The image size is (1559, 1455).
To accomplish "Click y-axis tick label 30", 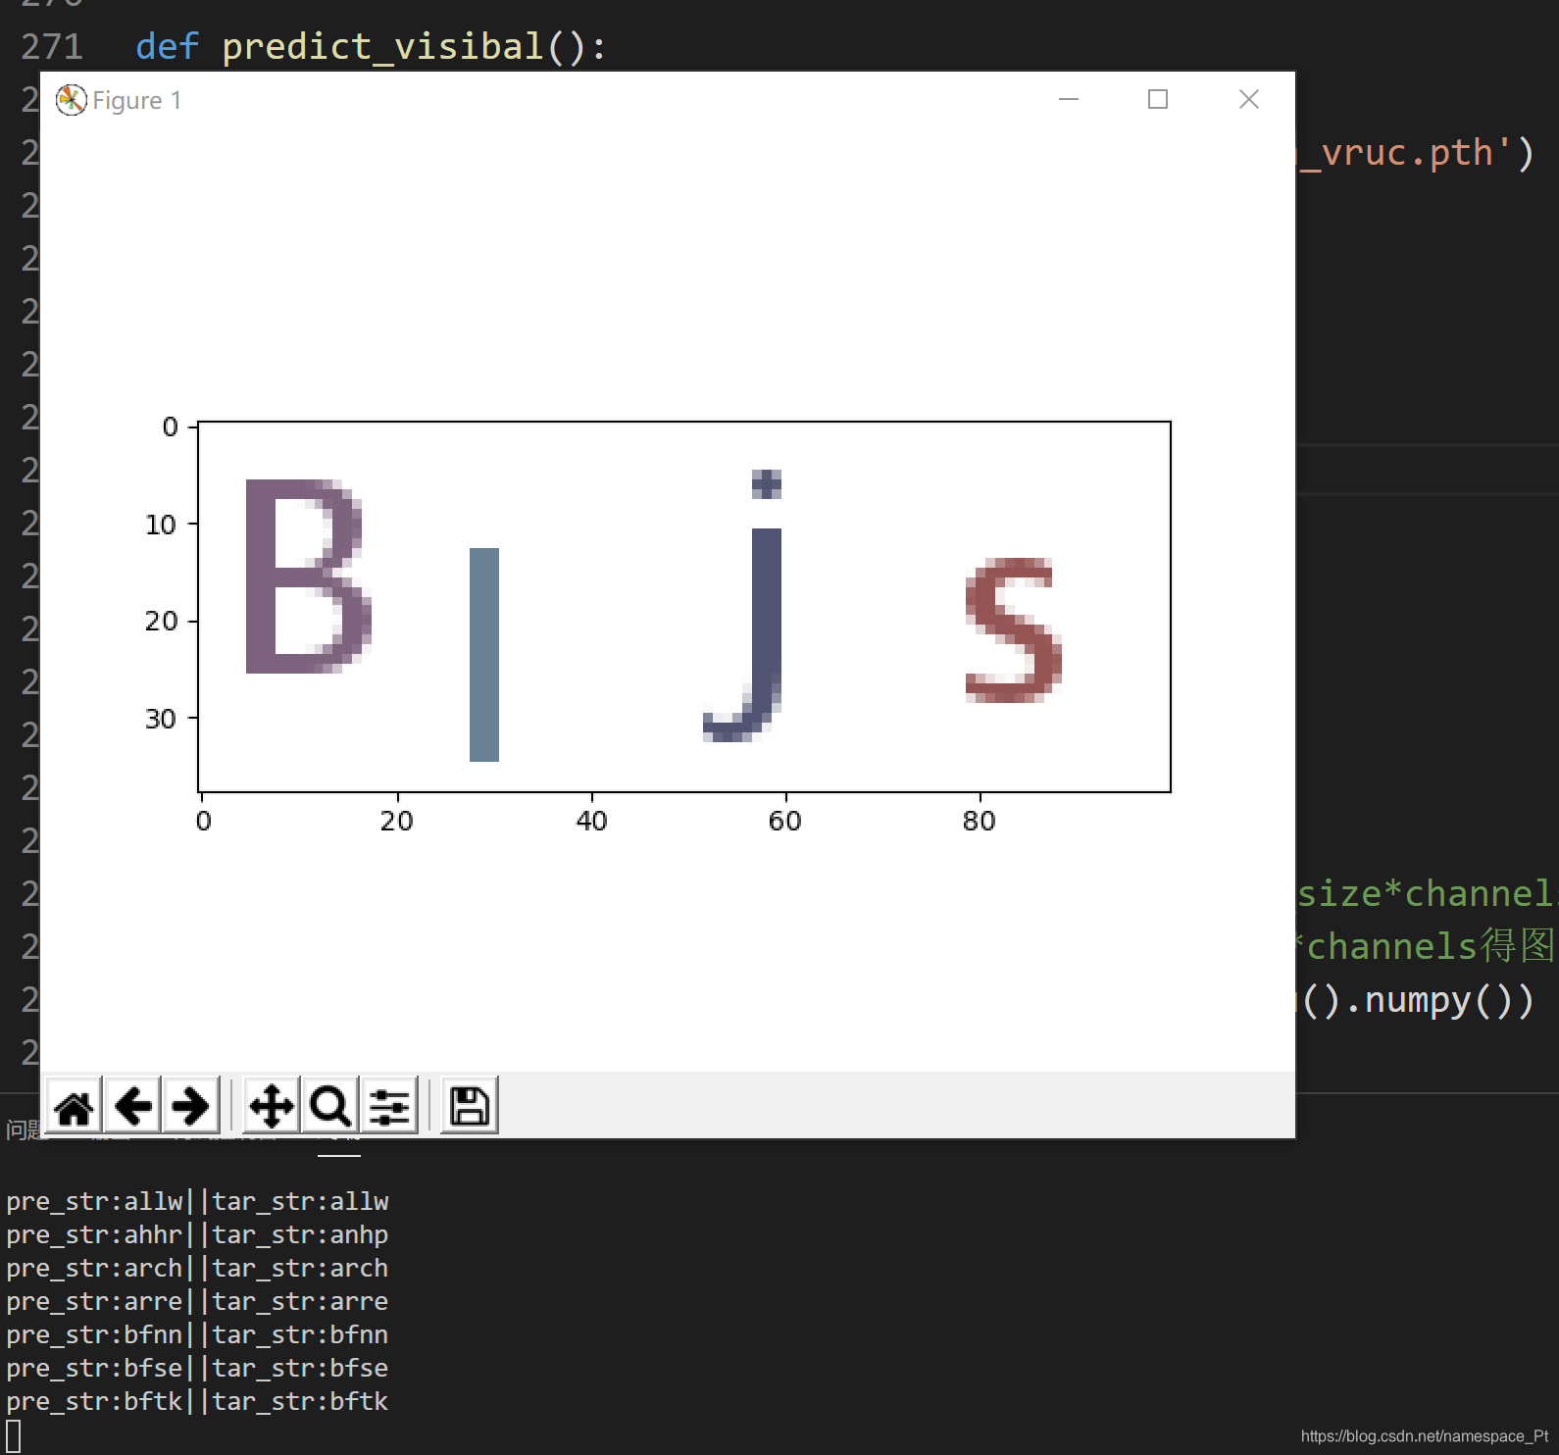I will click(x=161, y=719).
